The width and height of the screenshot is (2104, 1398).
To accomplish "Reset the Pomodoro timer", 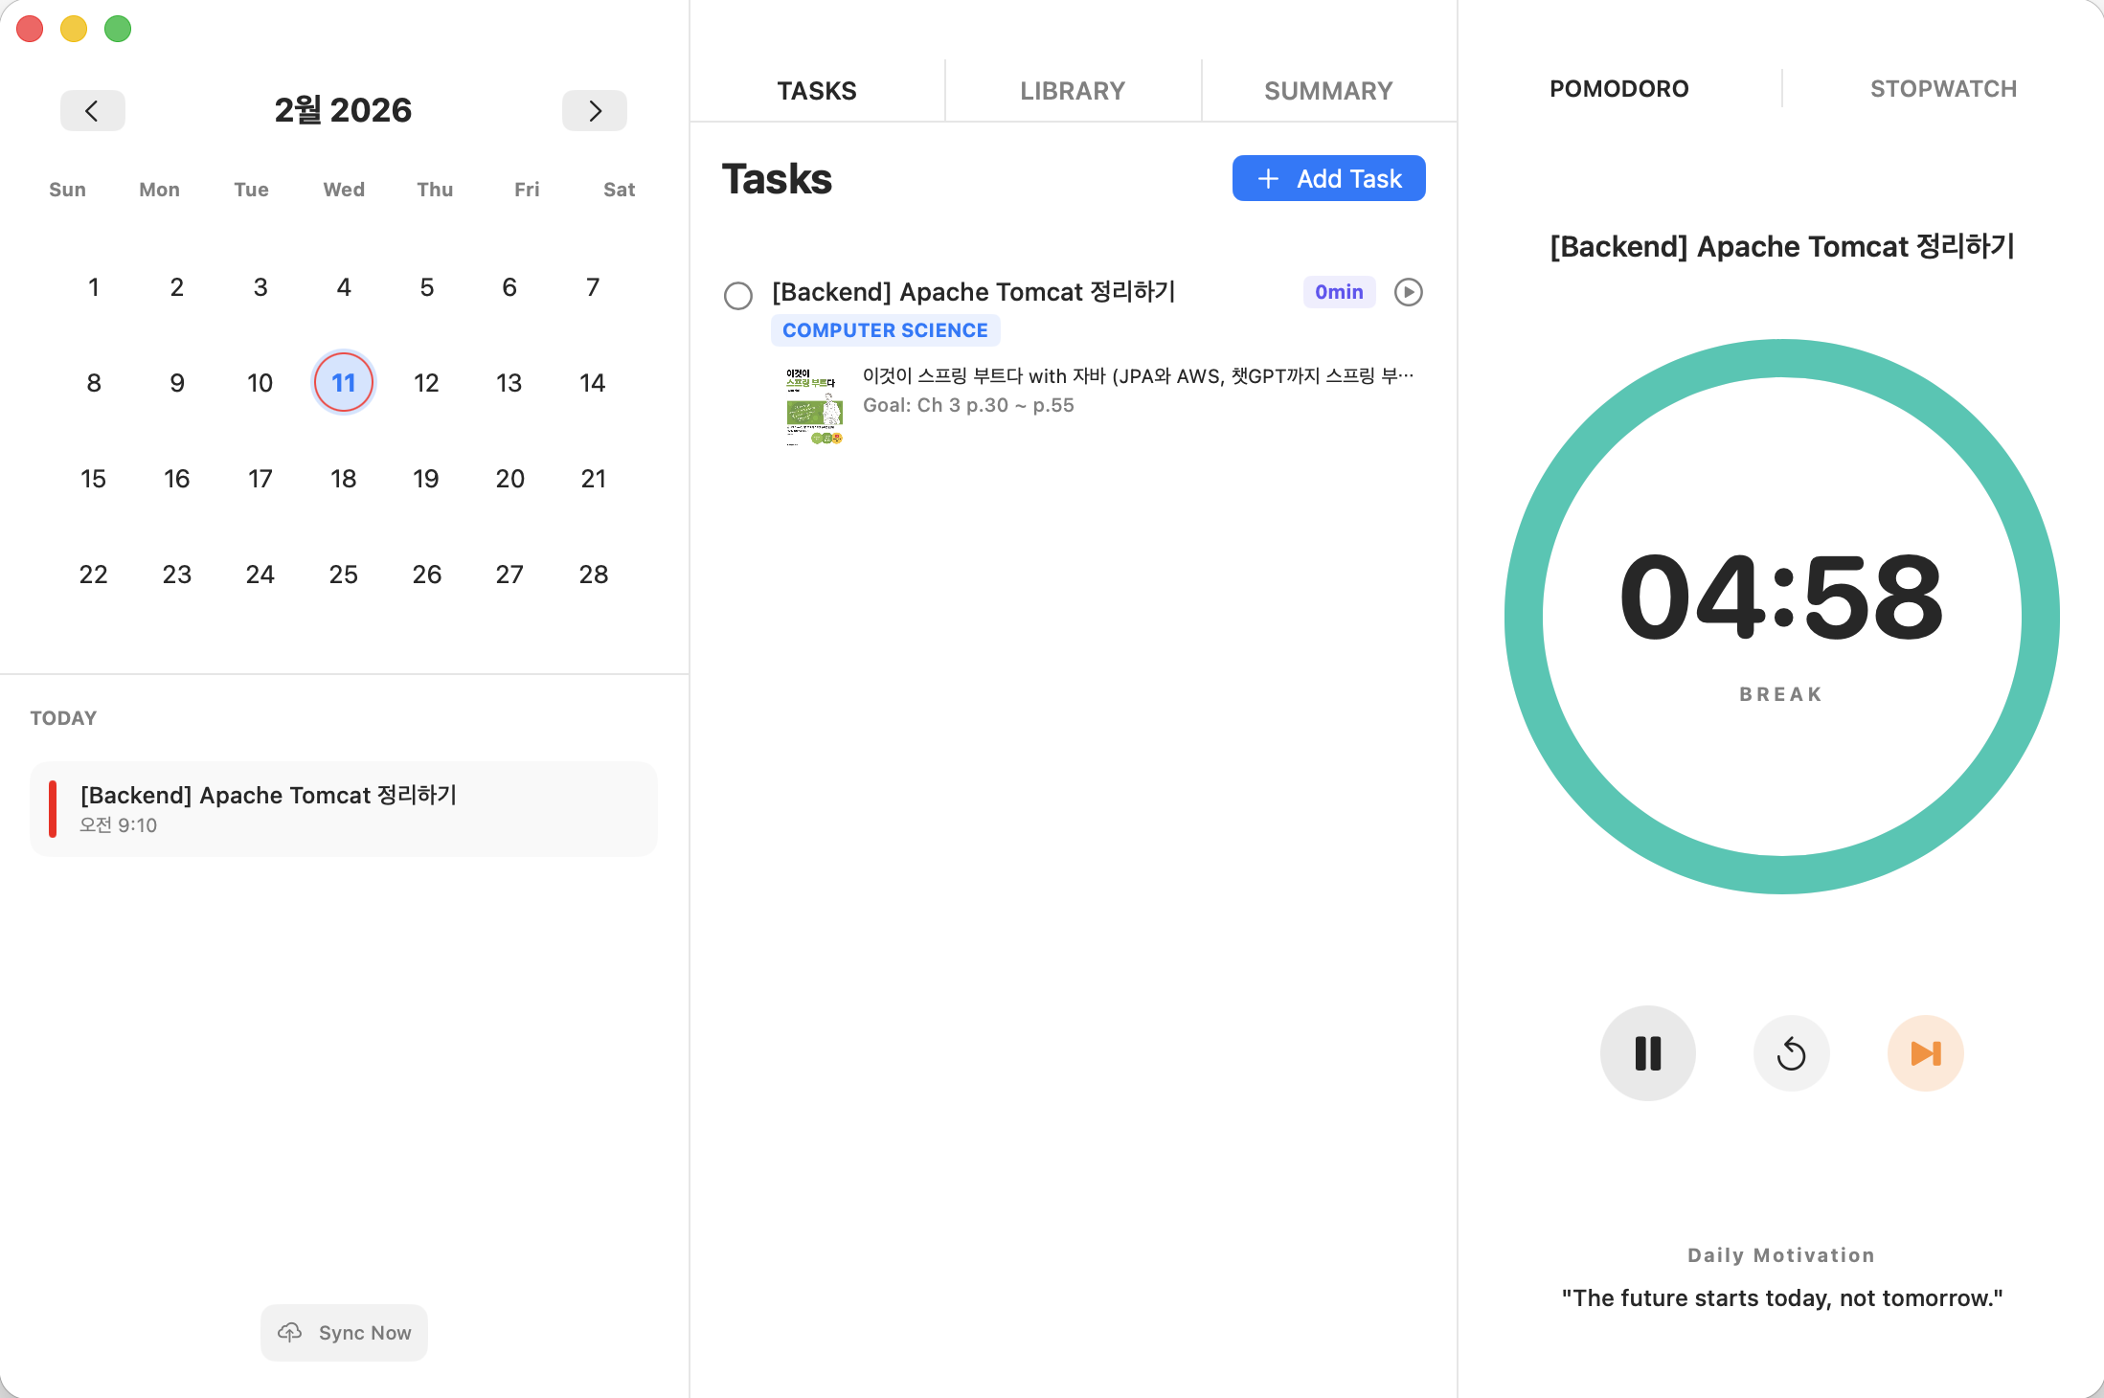I will tap(1791, 1053).
